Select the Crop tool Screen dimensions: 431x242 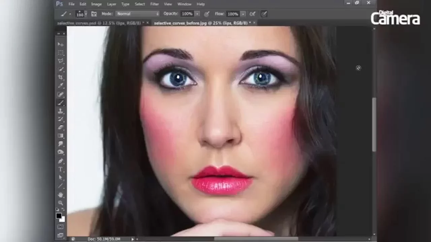[61, 77]
